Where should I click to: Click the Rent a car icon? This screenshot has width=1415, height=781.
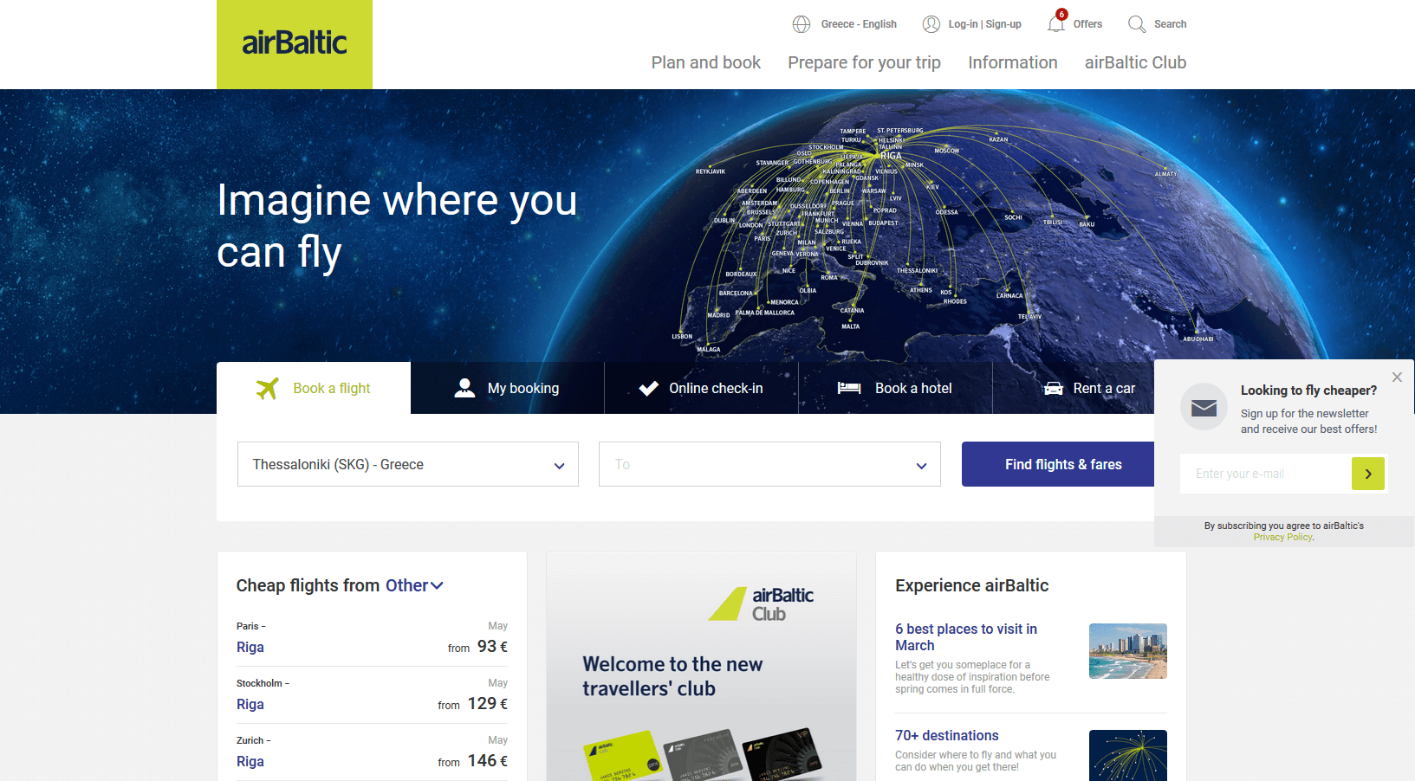pyautogui.click(x=1054, y=388)
